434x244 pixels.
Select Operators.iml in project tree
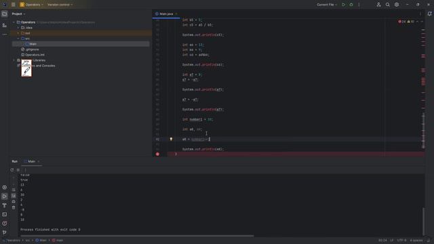[x=35, y=55]
